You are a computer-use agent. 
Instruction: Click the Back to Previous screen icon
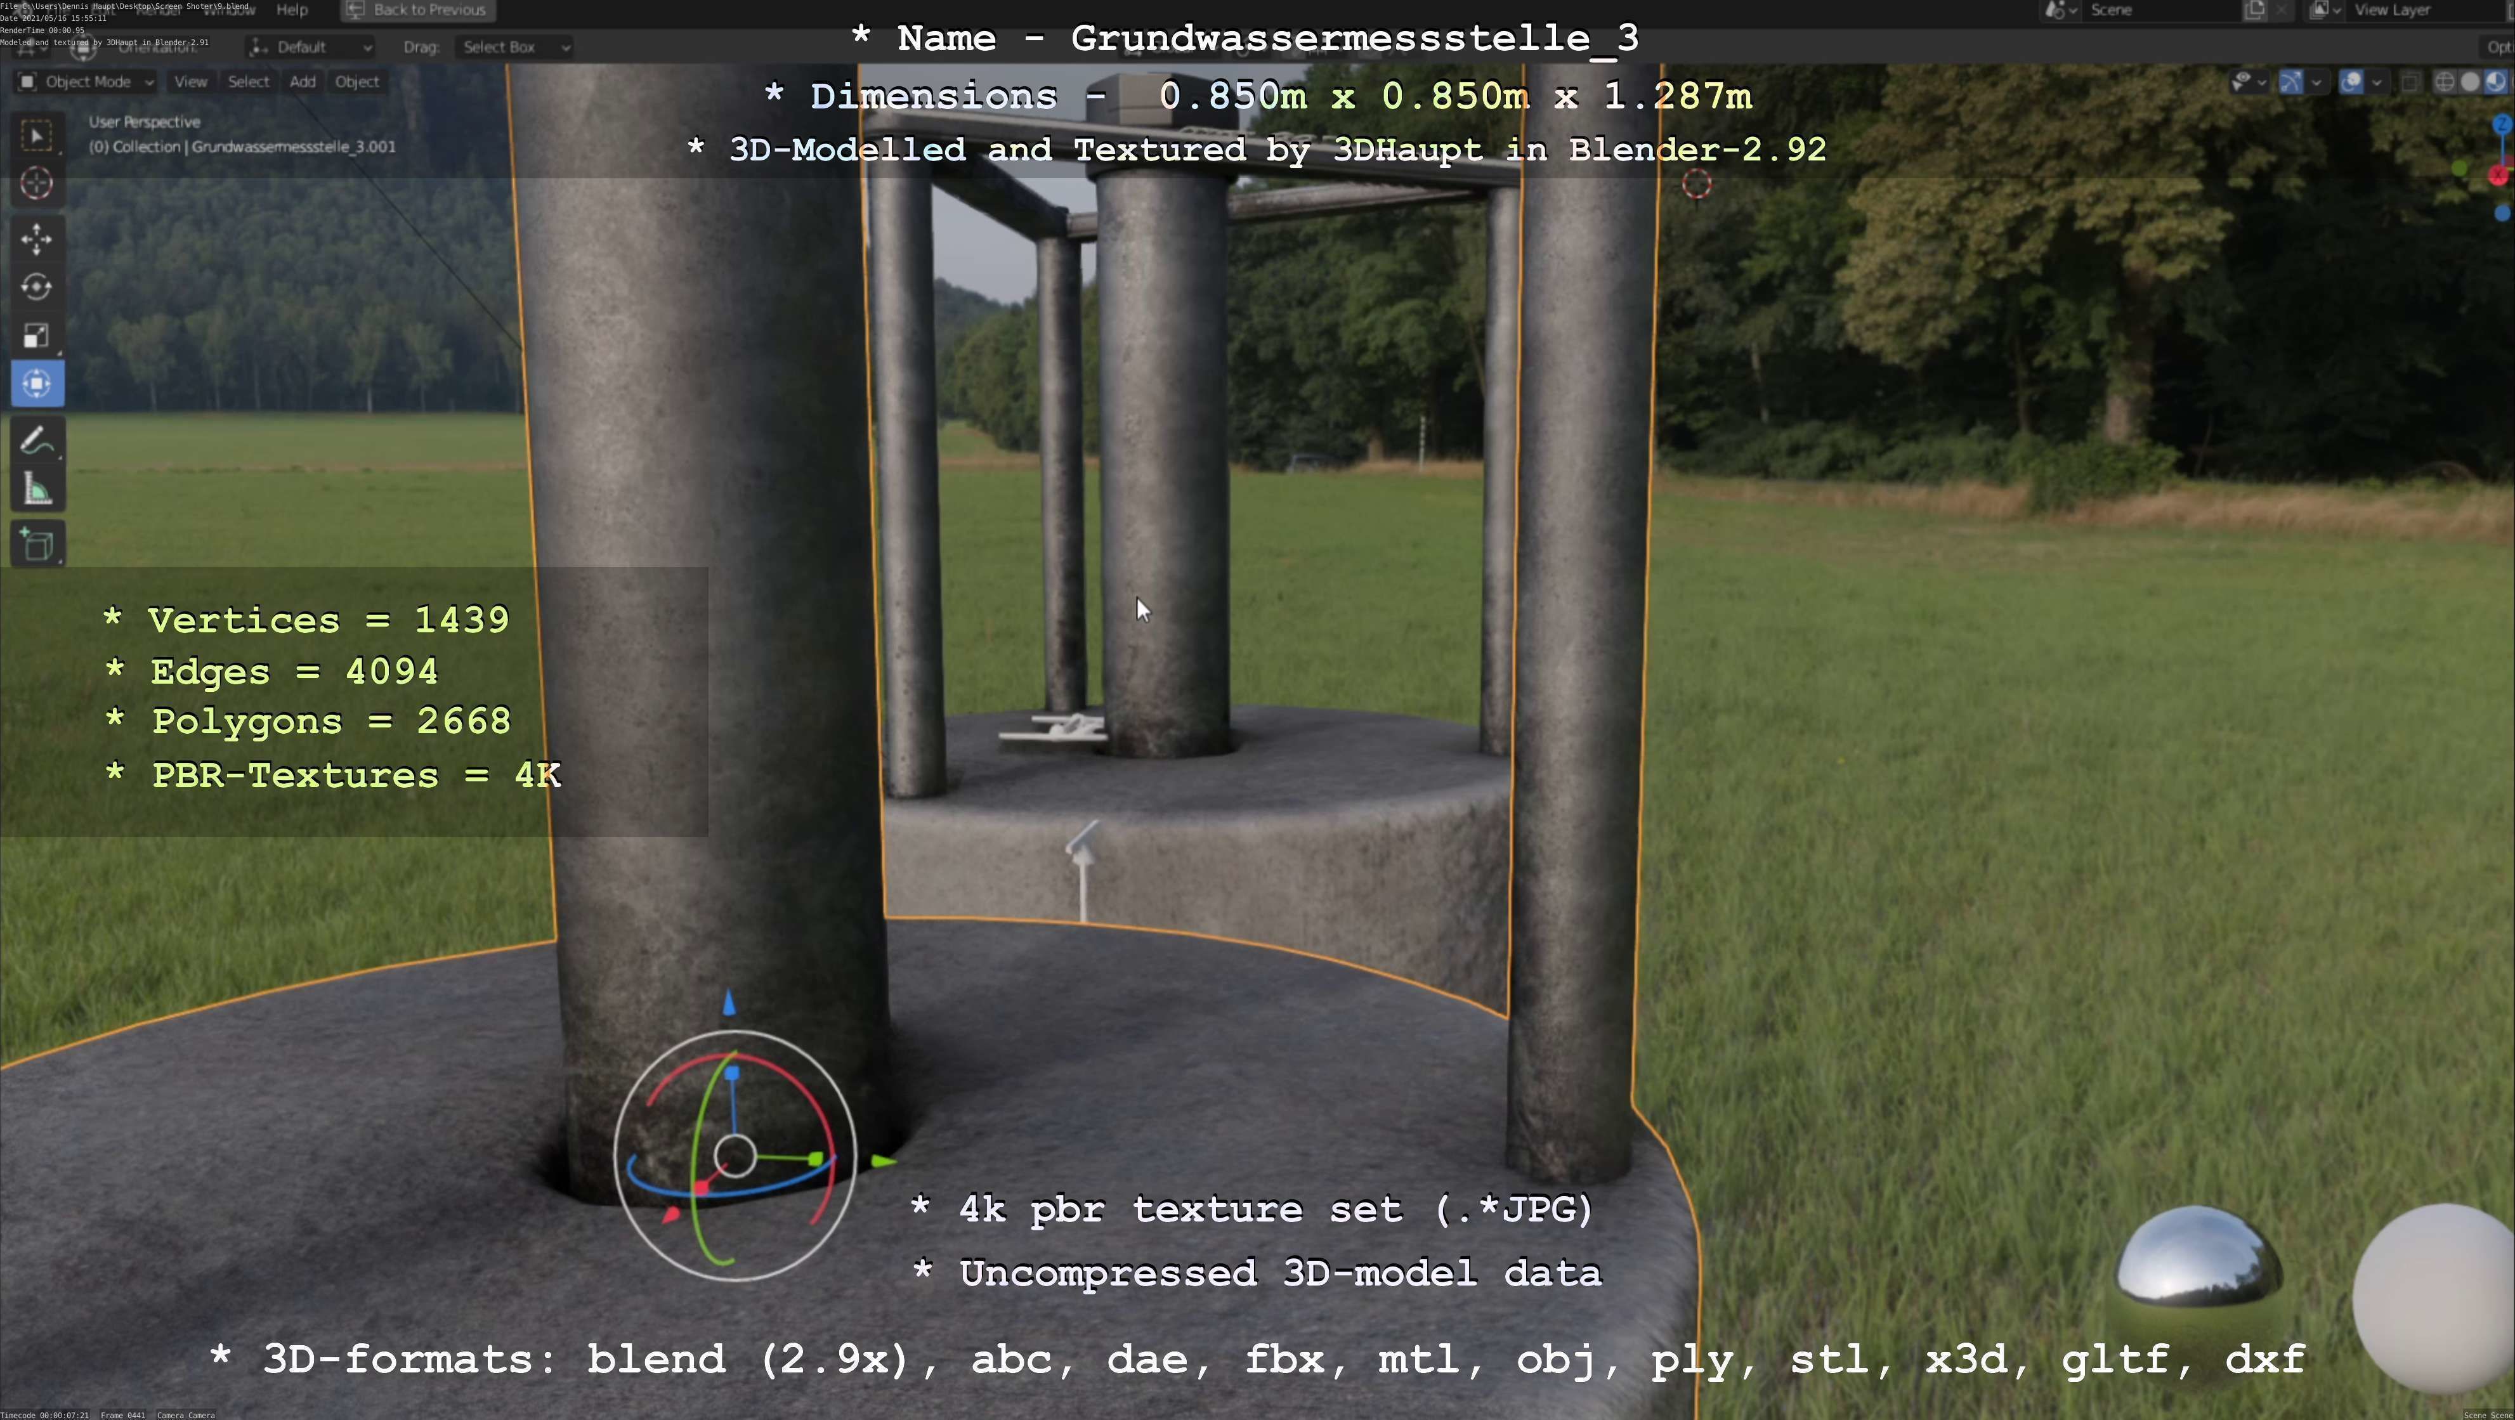point(355,10)
